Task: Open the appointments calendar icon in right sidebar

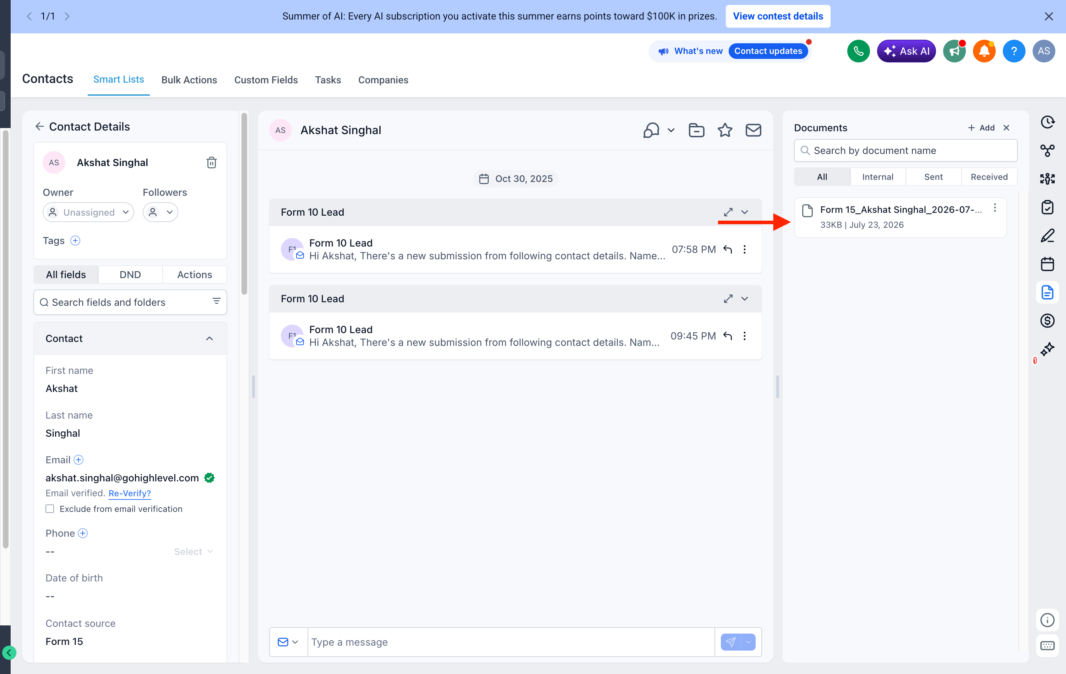Action: click(1047, 264)
